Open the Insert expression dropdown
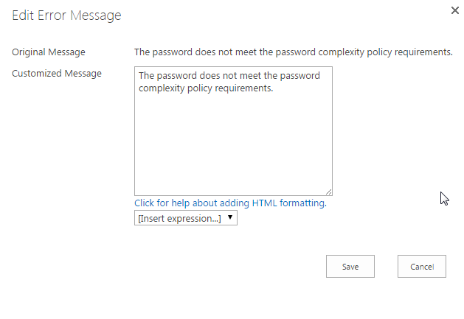Viewport: 464px width, 319px height. (186, 218)
